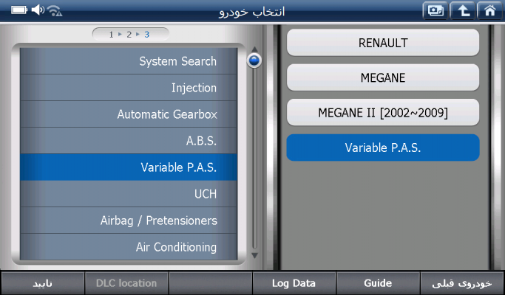Go back to the MEGANE selection
Image resolution: width=505 pixels, height=295 pixels.
coord(382,77)
